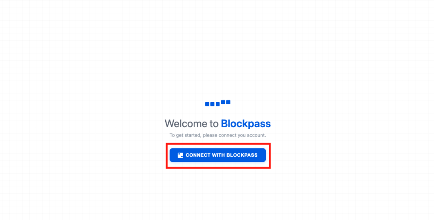This screenshot has height=220, width=434.
Task: Click the "To get started" subtitle text
Action: 186,135
